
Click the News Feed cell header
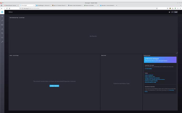(104, 56)
